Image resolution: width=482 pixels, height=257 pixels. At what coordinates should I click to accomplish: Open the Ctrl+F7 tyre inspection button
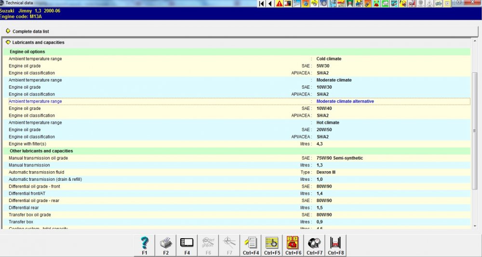pos(314,245)
